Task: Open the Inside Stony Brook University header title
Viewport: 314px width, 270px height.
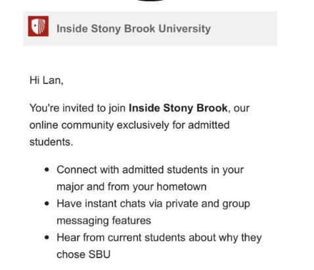Action: pos(133,29)
